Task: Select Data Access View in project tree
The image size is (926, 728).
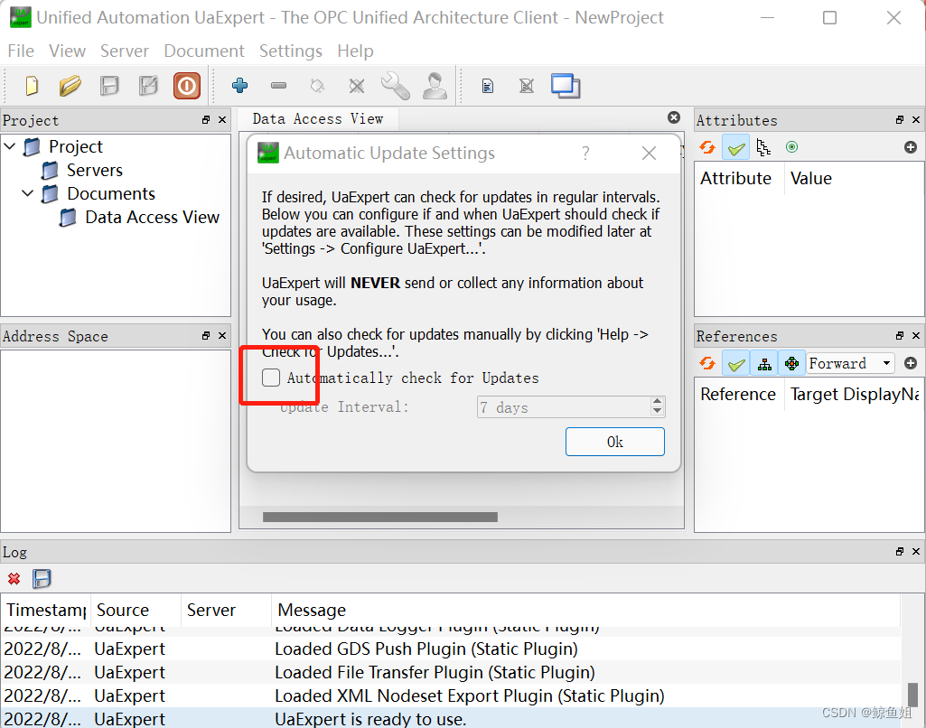Action: (152, 218)
